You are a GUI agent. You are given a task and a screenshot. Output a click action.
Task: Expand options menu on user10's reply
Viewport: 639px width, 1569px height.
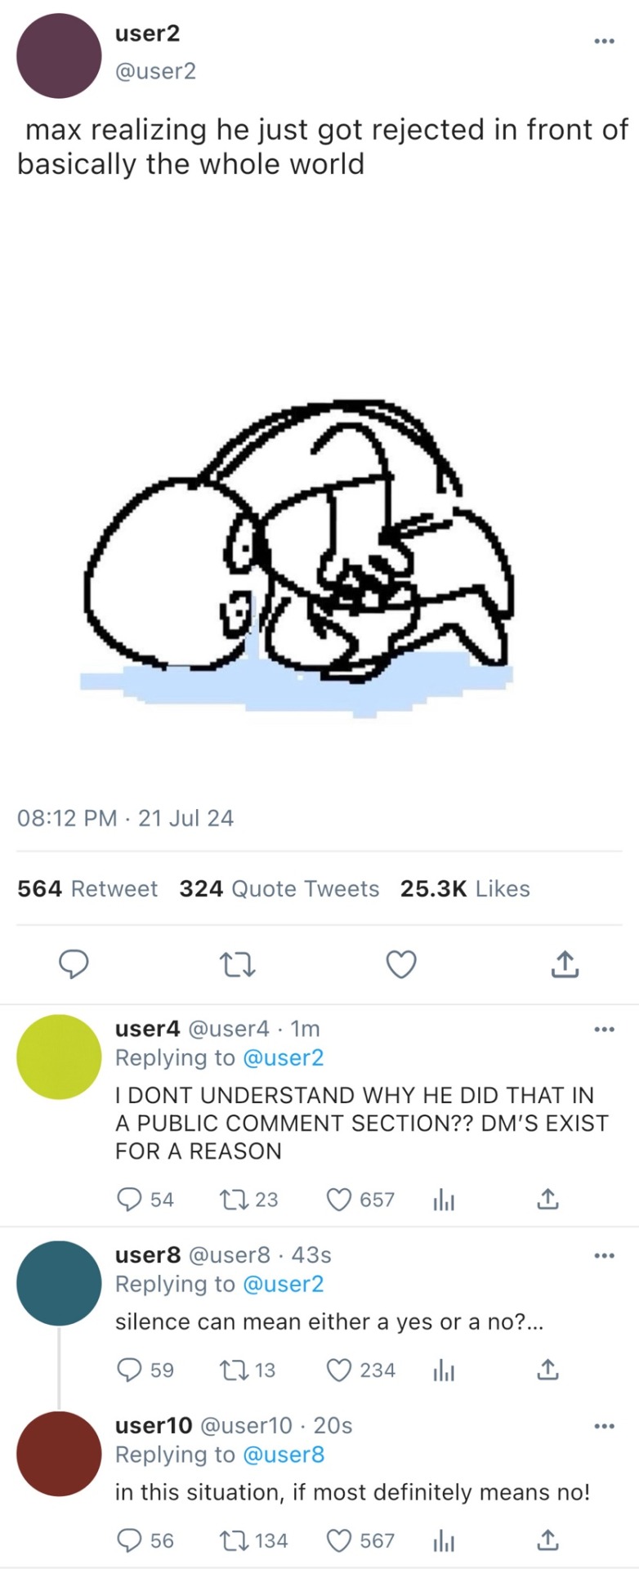pos(604,1426)
